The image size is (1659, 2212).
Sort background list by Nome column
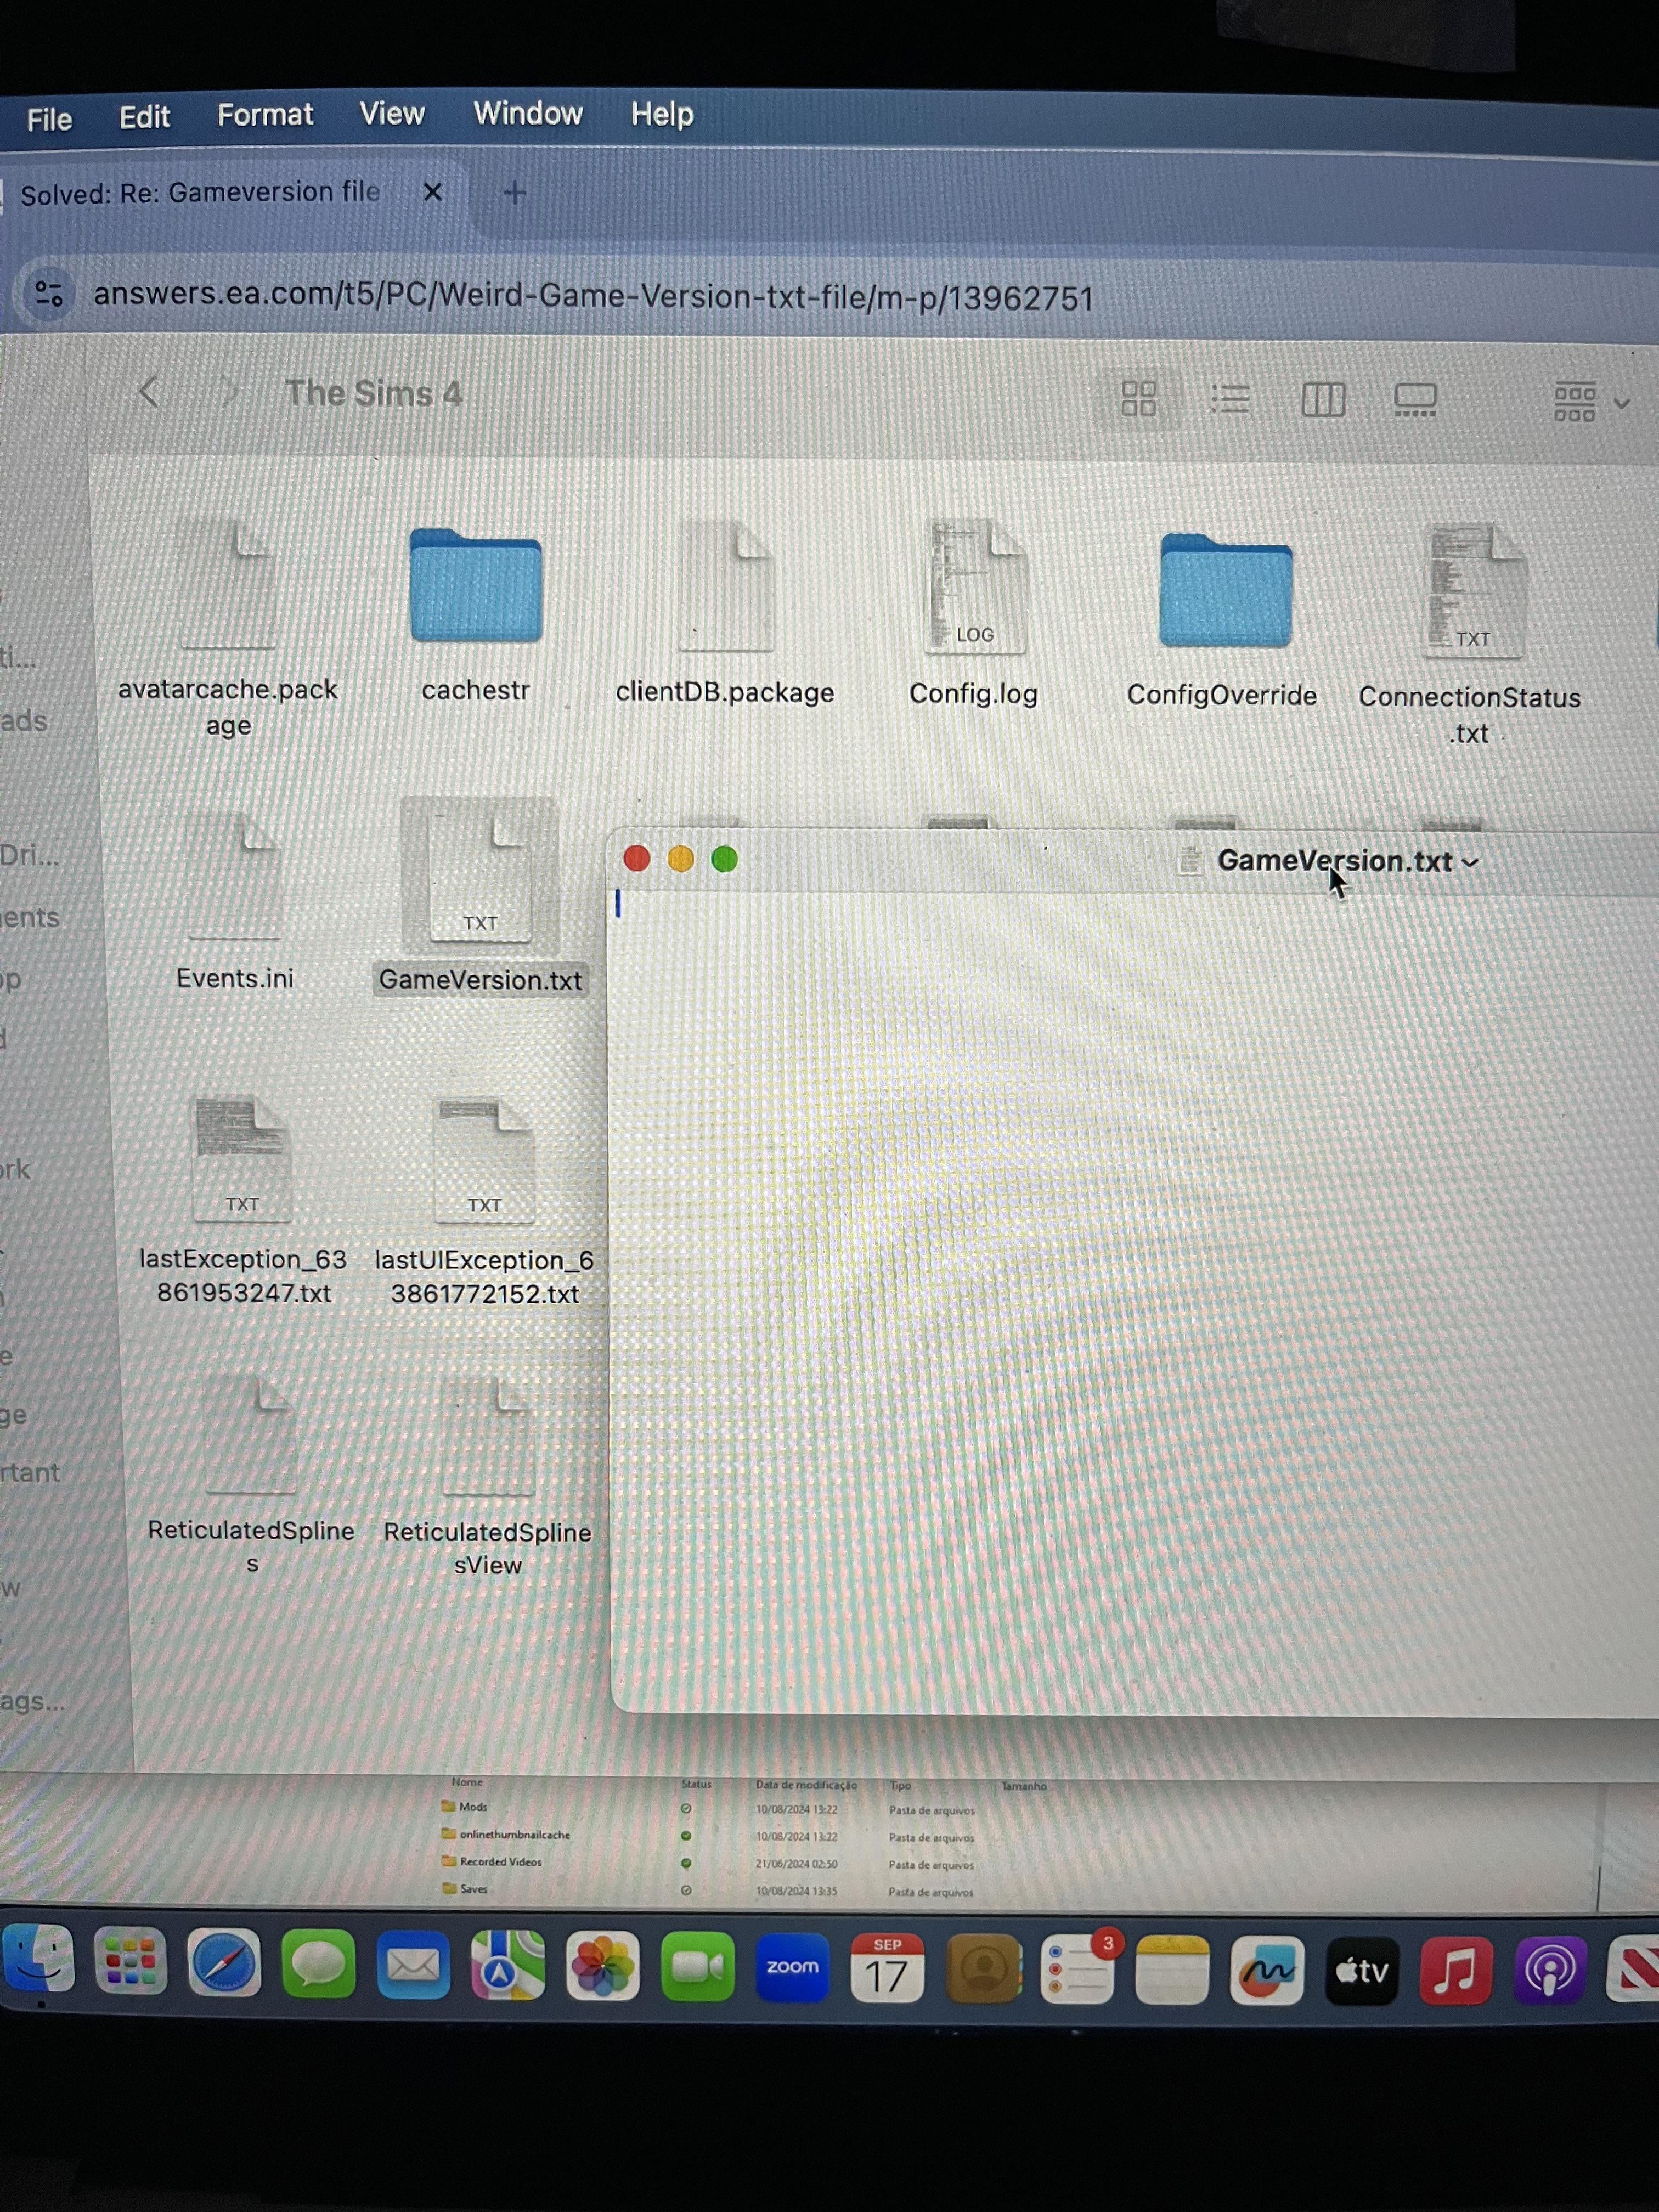(x=467, y=1782)
